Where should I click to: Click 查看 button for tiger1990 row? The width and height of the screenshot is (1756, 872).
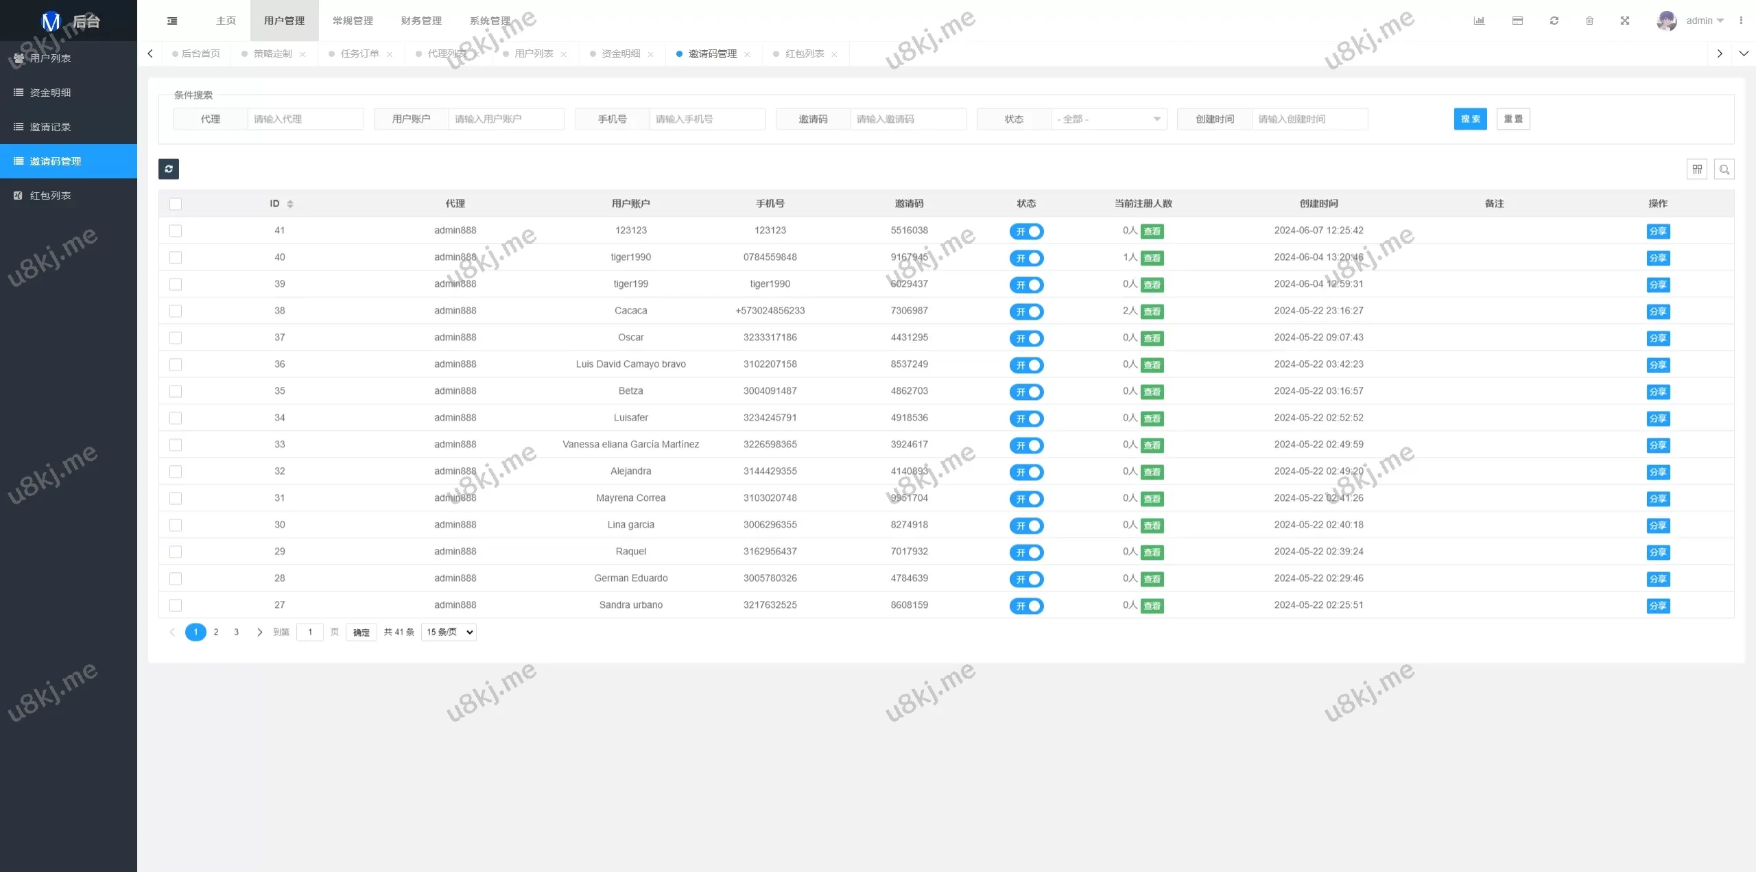[x=1152, y=258]
